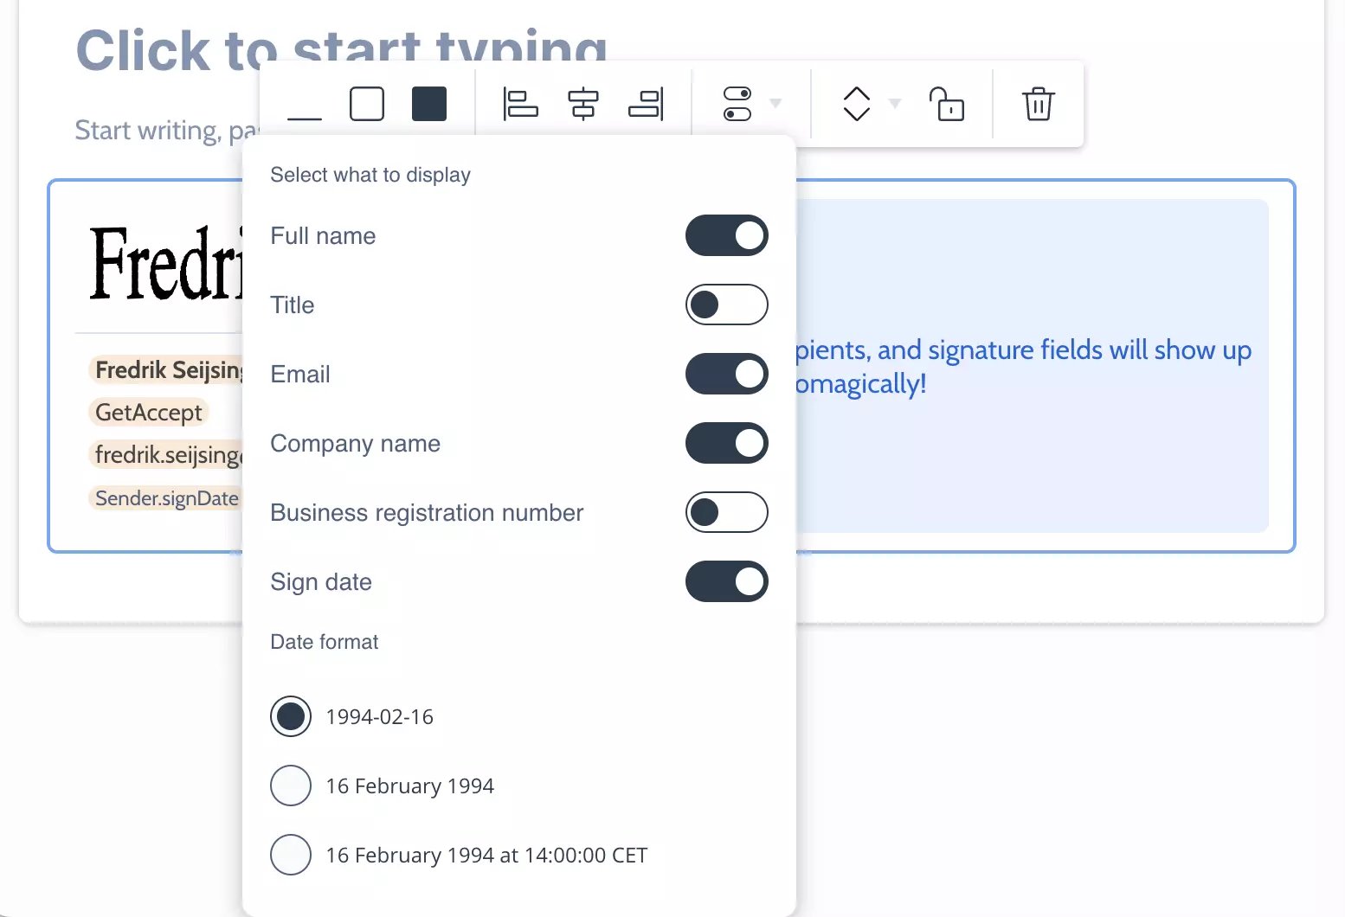Screen dimensions: 1345x917
Task: Align signature block to the left
Action: click(520, 105)
